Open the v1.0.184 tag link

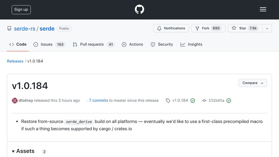(x=180, y=100)
